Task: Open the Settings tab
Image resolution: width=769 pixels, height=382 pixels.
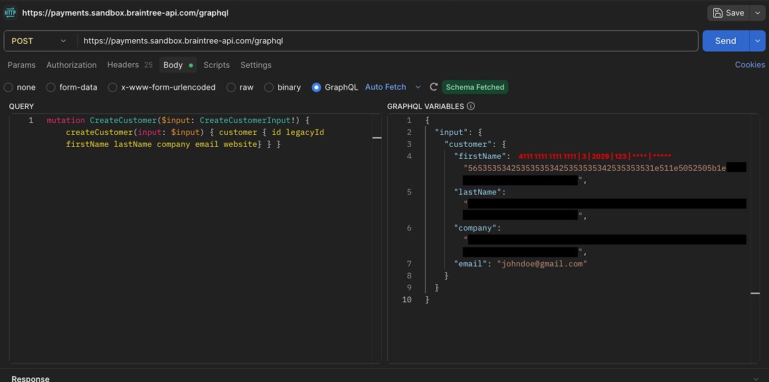Action: (256, 64)
